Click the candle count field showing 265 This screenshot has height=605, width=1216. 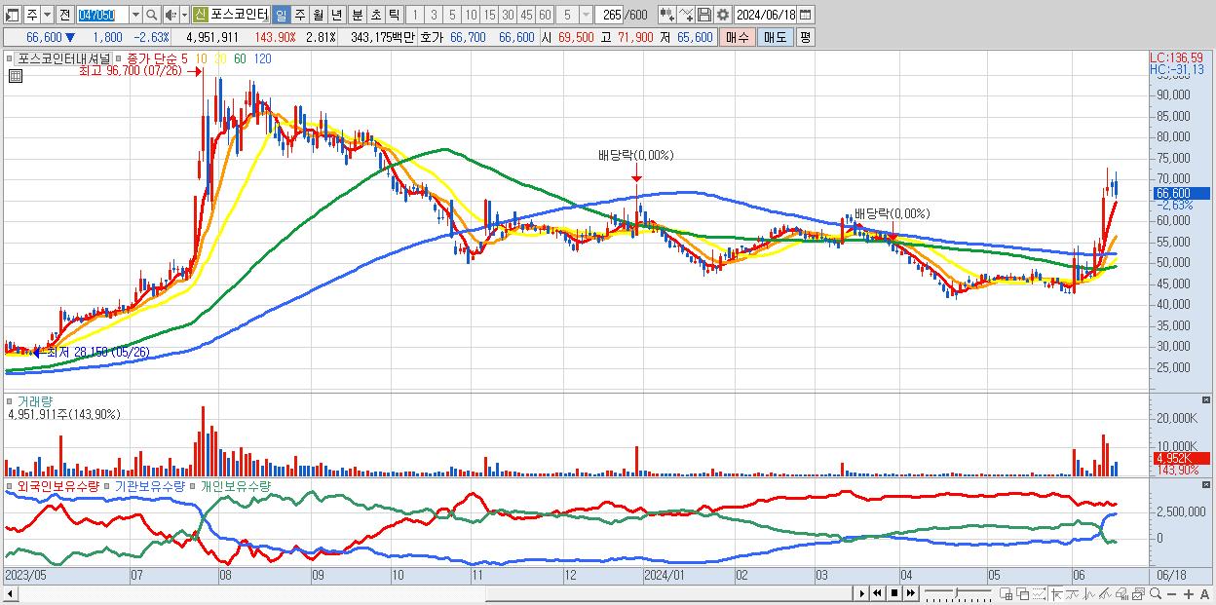point(609,15)
